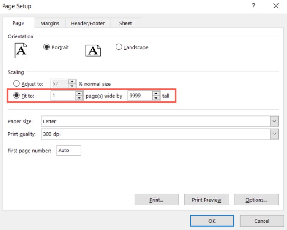
Task: Increase pages wide spinner value
Action: pyautogui.click(x=79, y=93)
